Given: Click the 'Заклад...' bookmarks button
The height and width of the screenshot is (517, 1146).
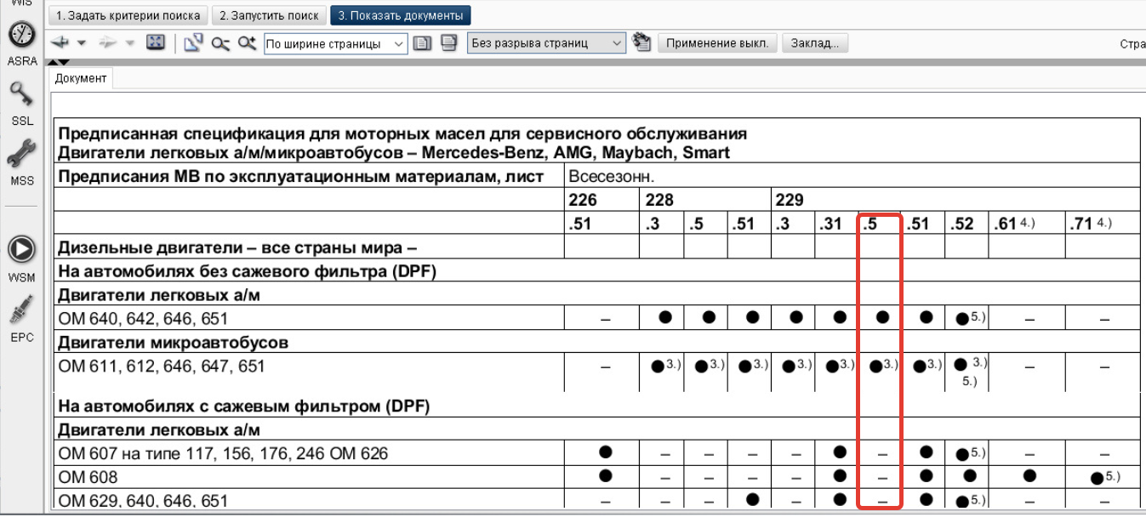Looking at the screenshot, I should click(815, 43).
